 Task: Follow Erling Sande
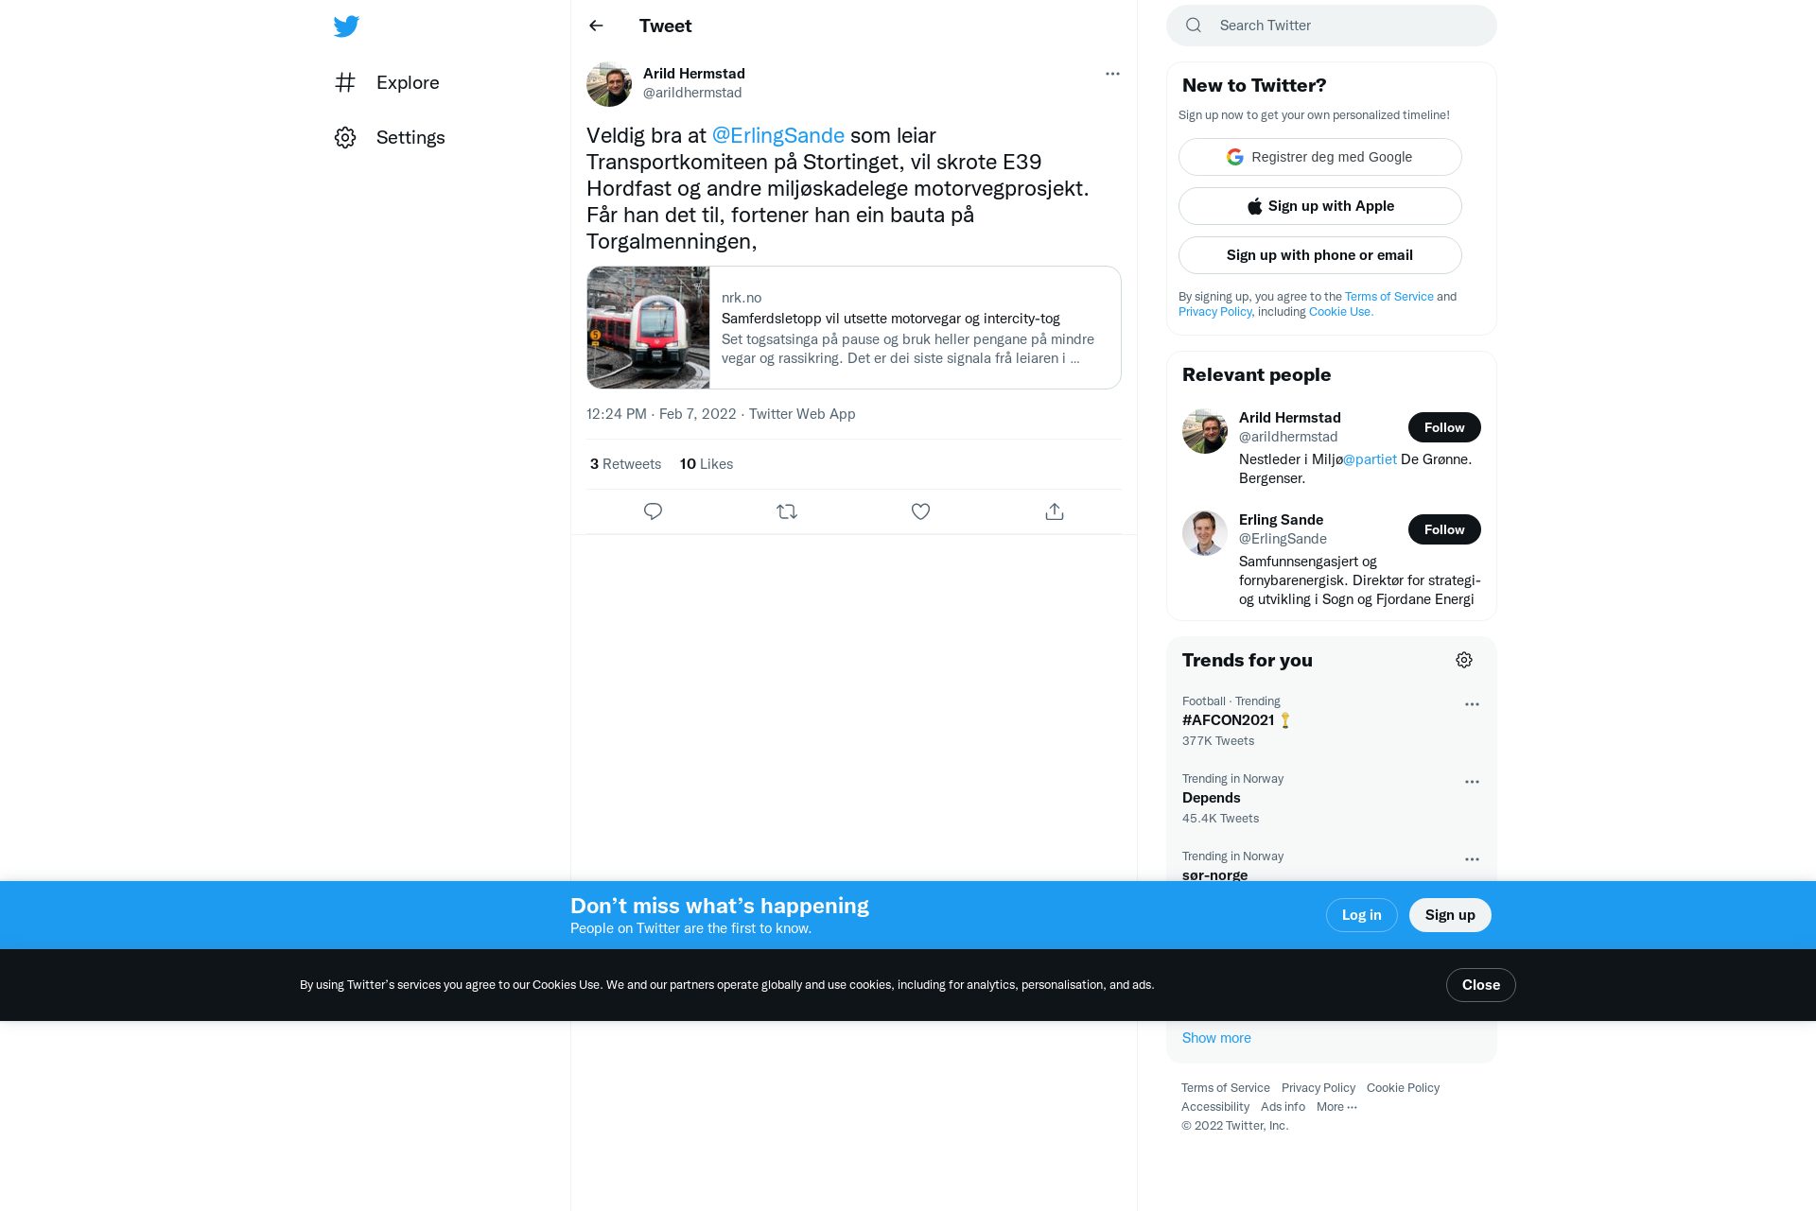pyautogui.click(x=1444, y=529)
